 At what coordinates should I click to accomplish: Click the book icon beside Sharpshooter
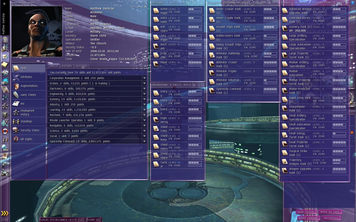tap(285, 109)
